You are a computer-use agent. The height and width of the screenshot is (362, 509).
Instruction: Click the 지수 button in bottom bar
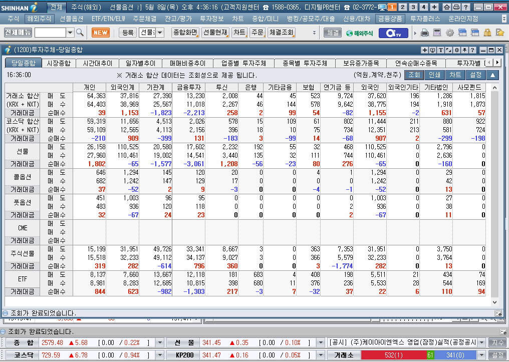tap(497, 342)
